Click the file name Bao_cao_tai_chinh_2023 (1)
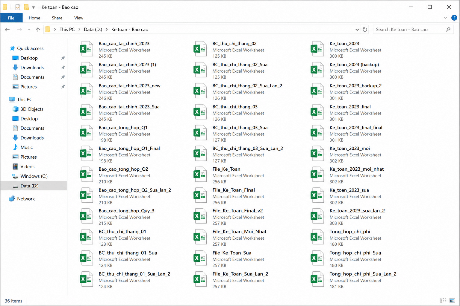This screenshot has height=306, width=460. coord(127,65)
